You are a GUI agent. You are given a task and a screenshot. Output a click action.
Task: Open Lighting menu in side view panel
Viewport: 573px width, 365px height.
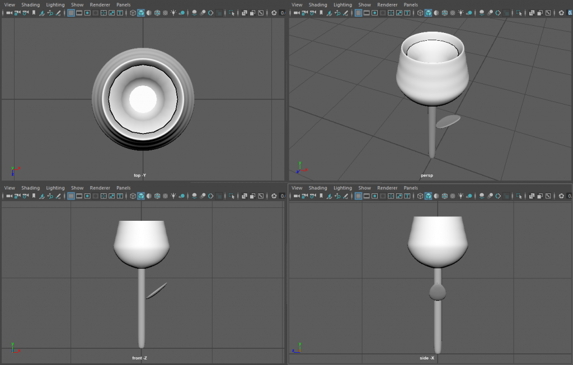[x=342, y=188]
